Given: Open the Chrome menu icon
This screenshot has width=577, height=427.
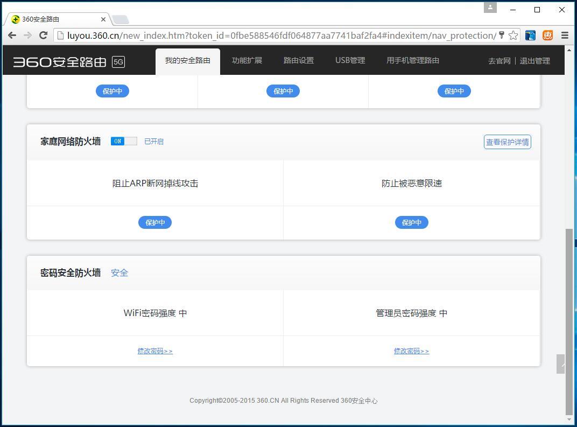Looking at the screenshot, I should point(564,35).
